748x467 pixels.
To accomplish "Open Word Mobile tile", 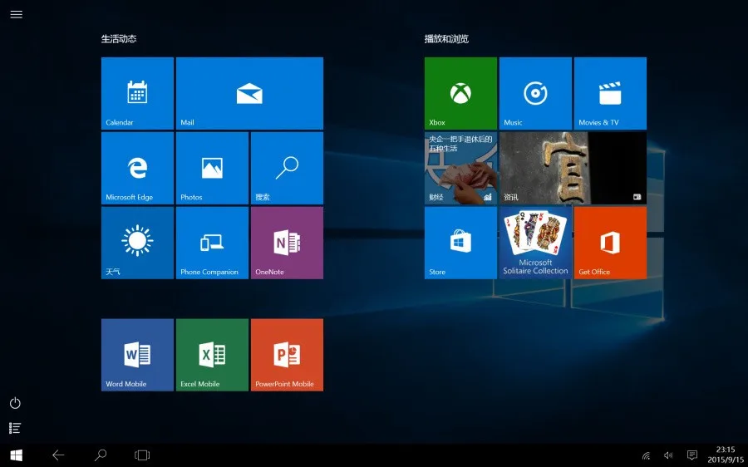I will click(x=137, y=355).
